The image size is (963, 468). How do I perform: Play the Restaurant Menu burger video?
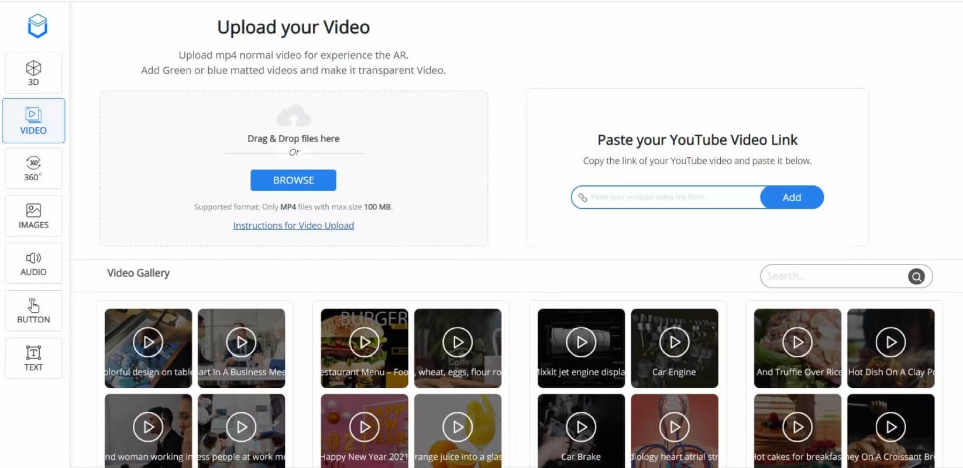tap(364, 342)
